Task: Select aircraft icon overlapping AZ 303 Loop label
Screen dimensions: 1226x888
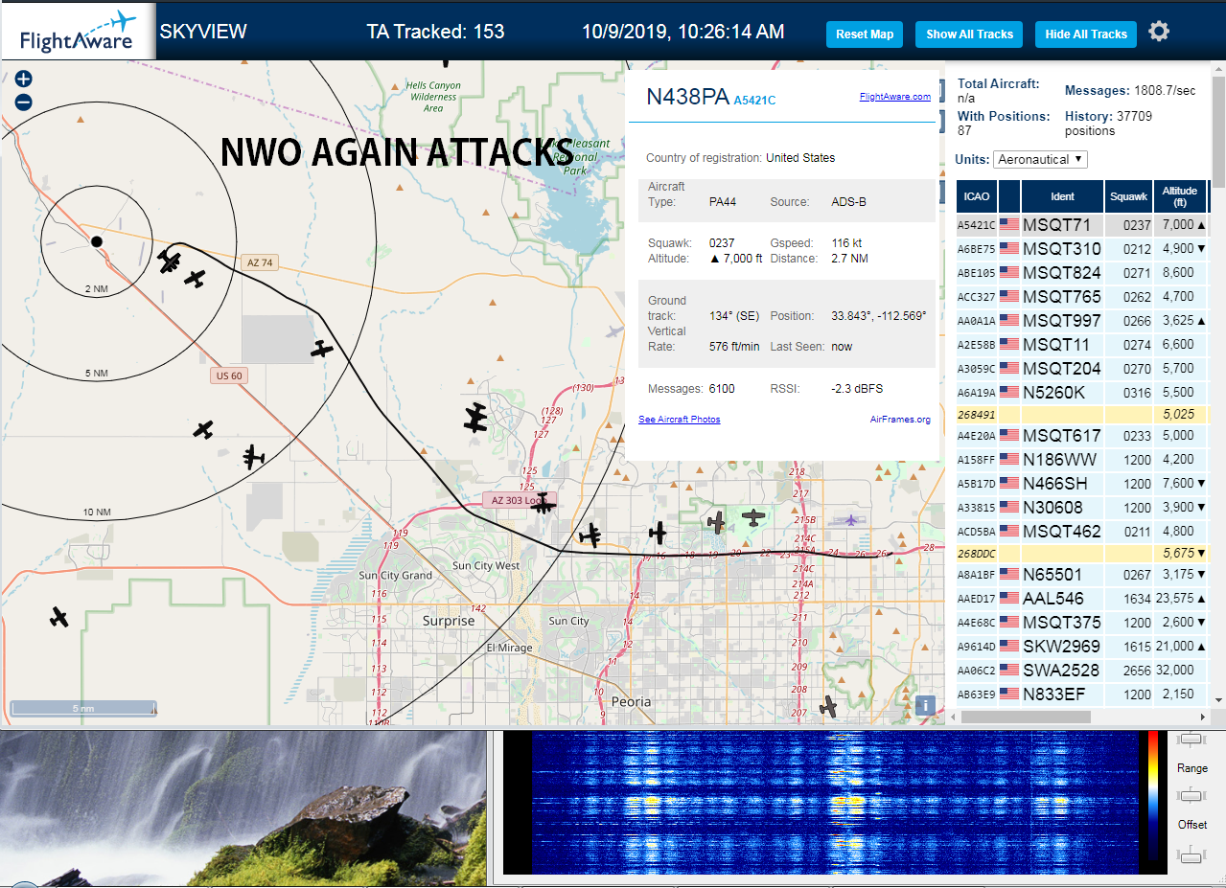Action: point(544,503)
